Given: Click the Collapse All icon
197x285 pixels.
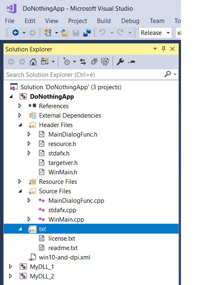Looking at the screenshot, I should [x=94, y=62].
